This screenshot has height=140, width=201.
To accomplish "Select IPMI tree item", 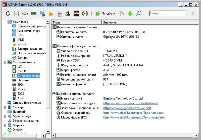I will point(21,40).
